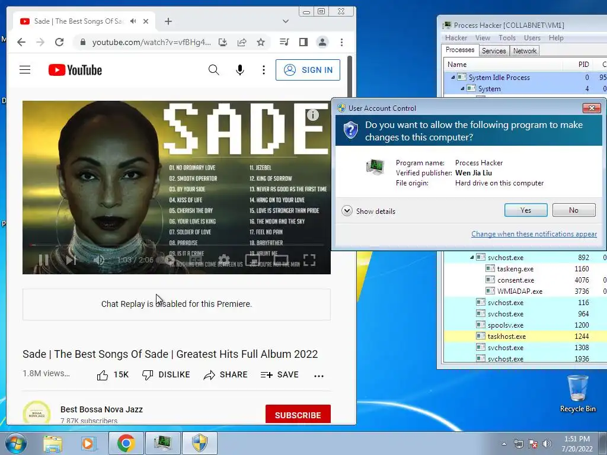
Task: Toggle Chrome side panel icon
Action: (x=303, y=42)
